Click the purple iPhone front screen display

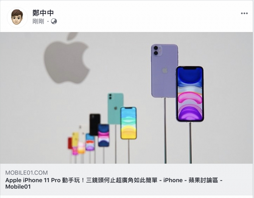(x=190, y=94)
